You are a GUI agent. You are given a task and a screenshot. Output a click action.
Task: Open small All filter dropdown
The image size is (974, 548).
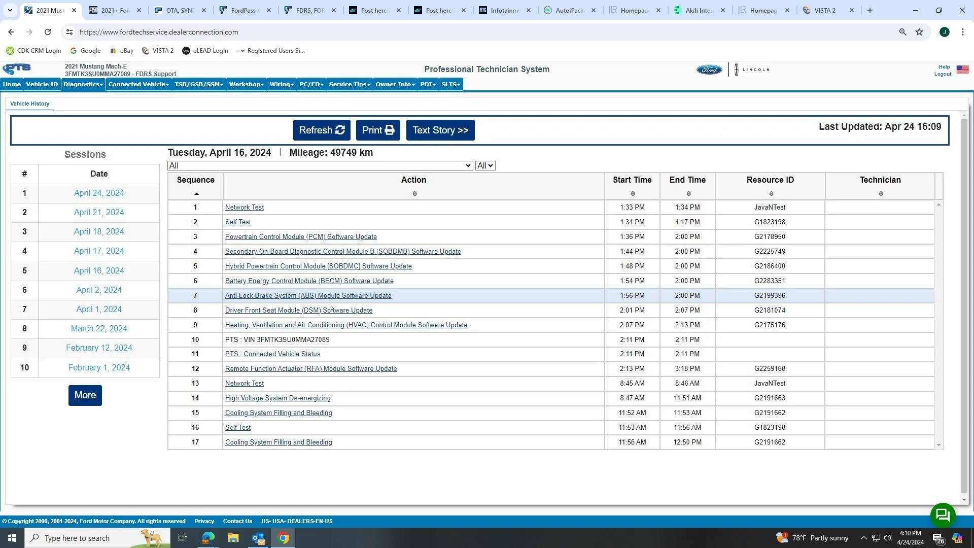485,166
